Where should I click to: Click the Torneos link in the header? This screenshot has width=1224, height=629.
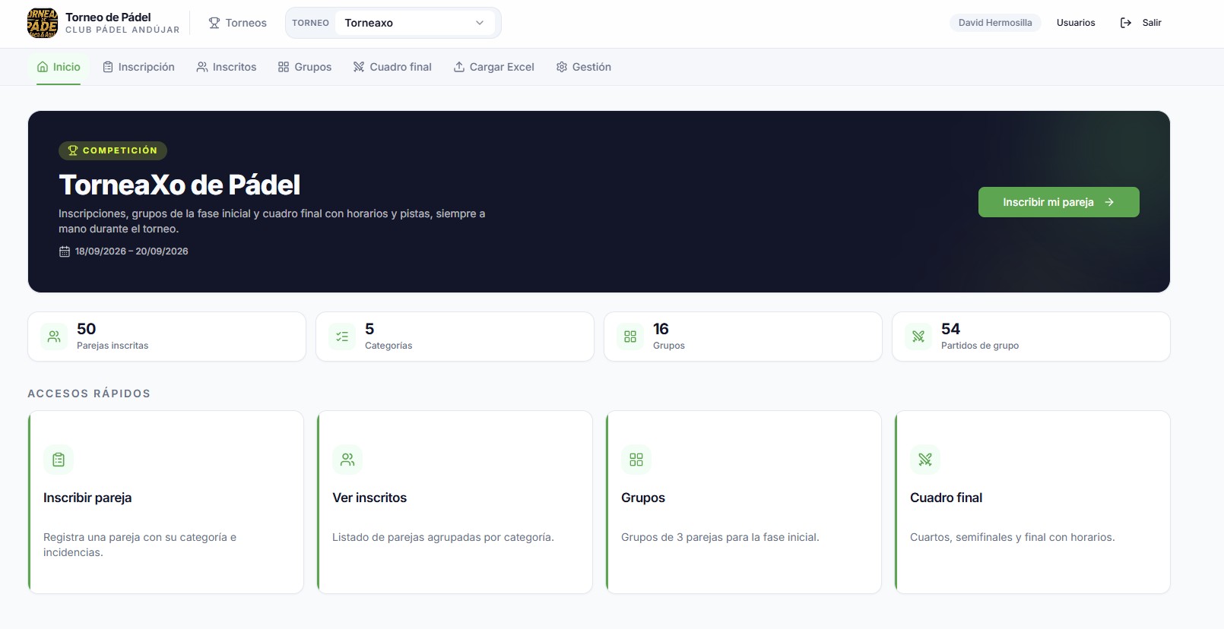(x=238, y=23)
